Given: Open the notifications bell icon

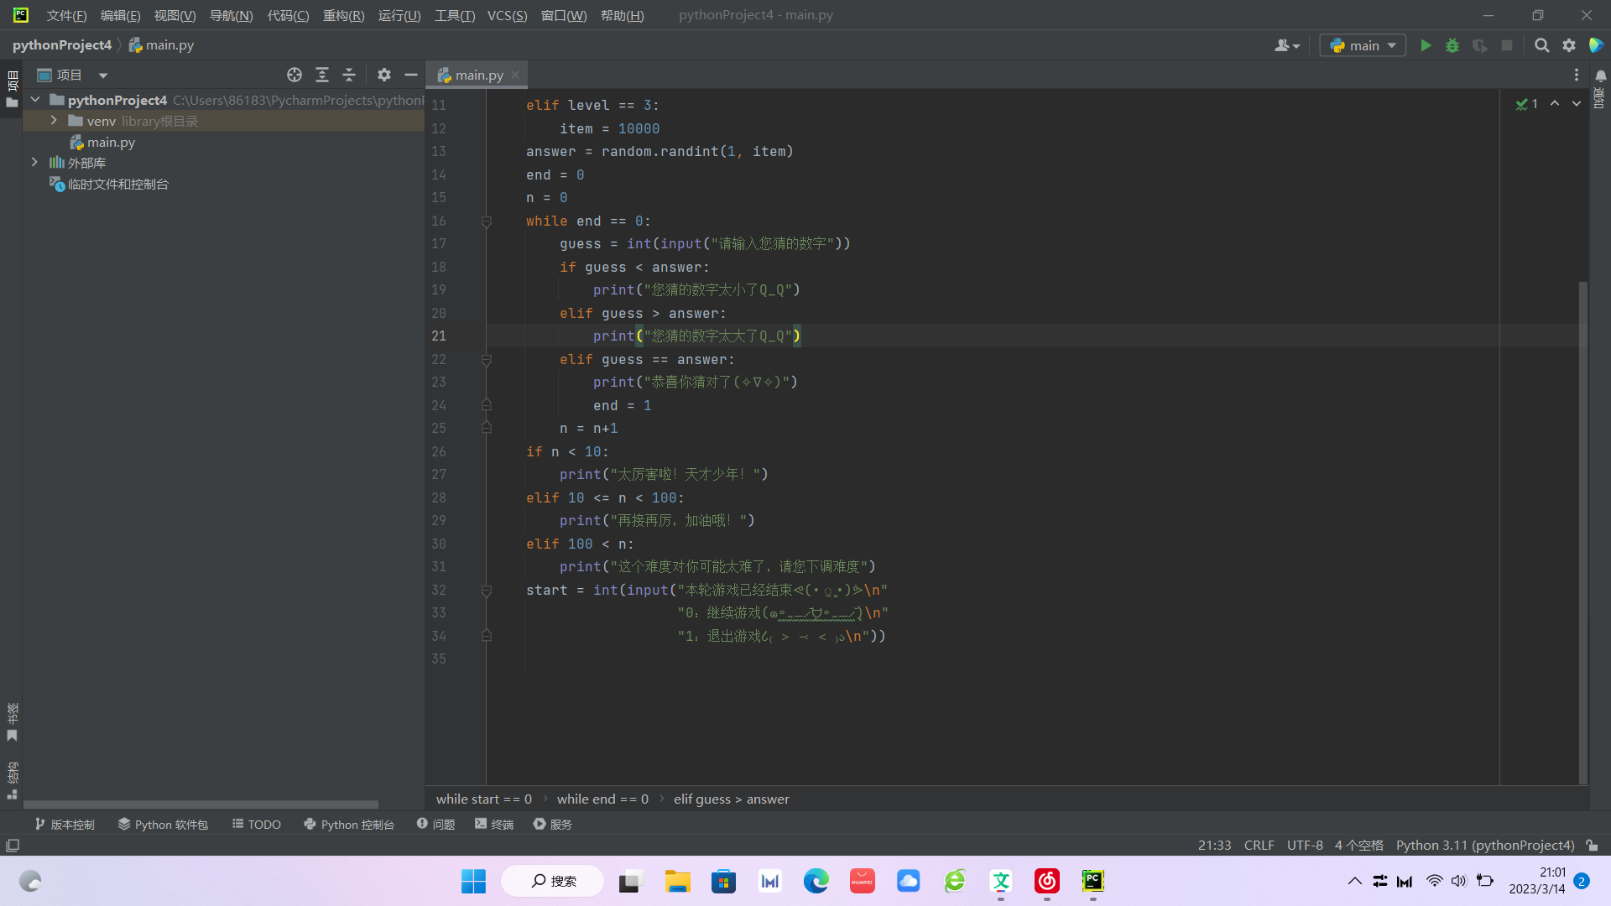Looking at the screenshot, I should click(1600, 75).
